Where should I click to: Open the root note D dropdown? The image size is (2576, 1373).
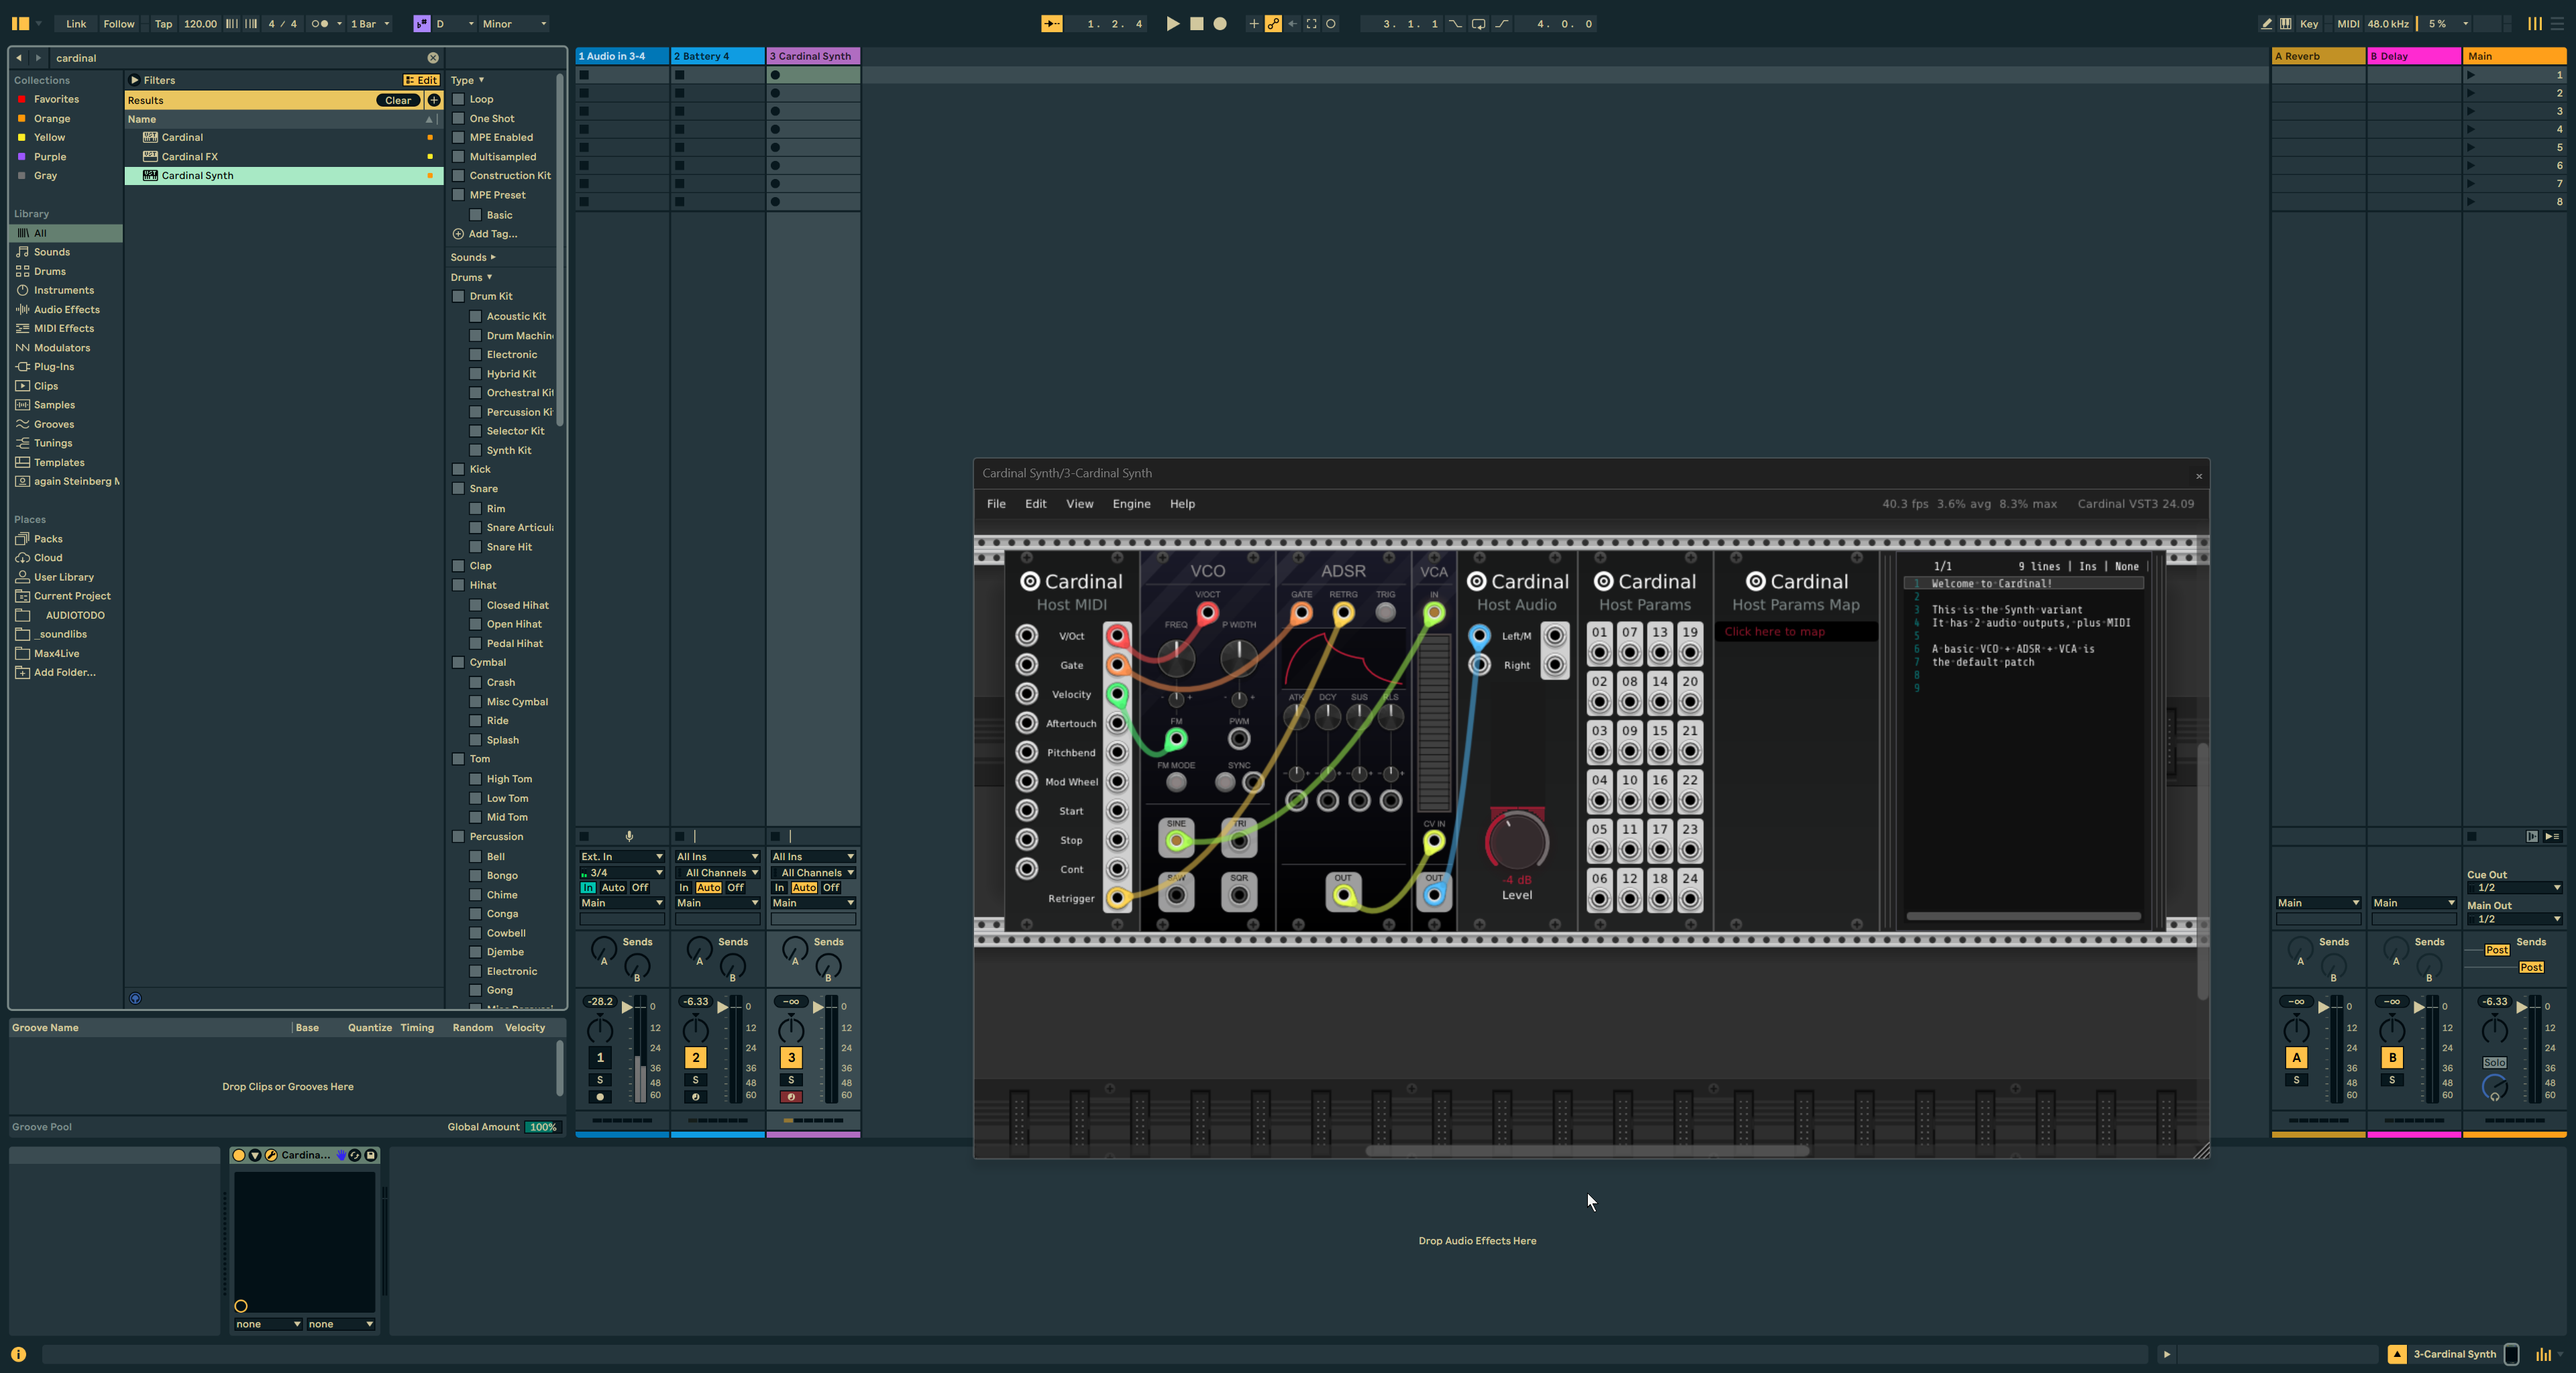(x=454, y=23)
